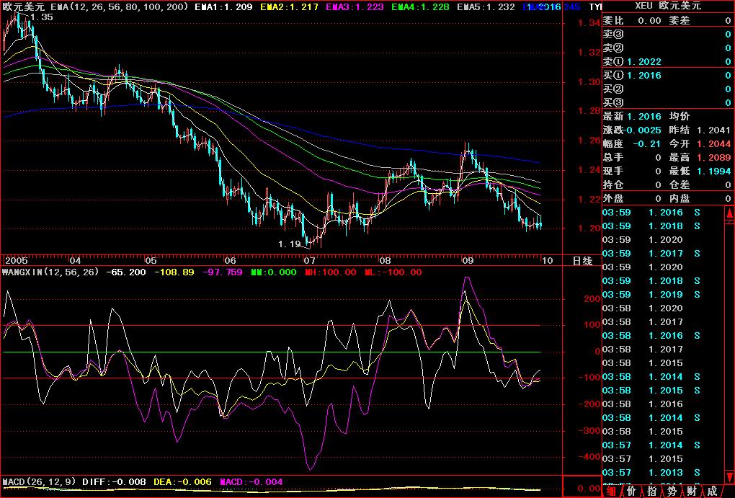
Task: Click the 1.26 price axis label
Action: pos(589,141)
